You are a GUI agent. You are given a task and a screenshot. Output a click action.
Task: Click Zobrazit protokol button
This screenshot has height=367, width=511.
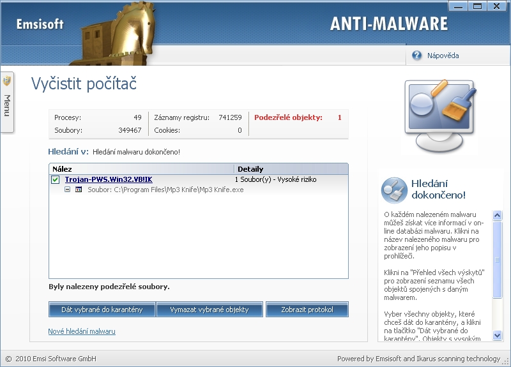[307, 310]
